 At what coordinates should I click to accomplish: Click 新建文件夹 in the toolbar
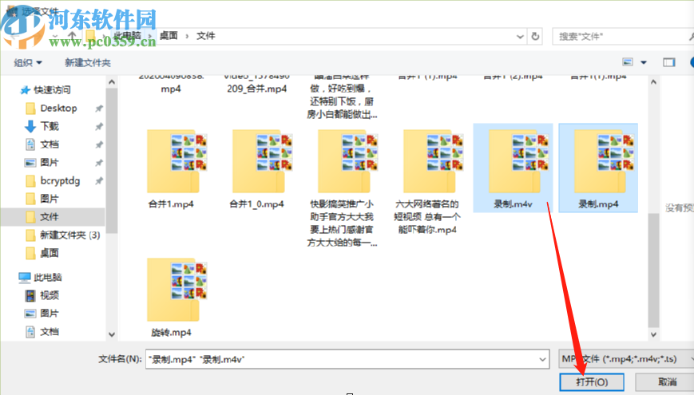(x=88, y=63)
